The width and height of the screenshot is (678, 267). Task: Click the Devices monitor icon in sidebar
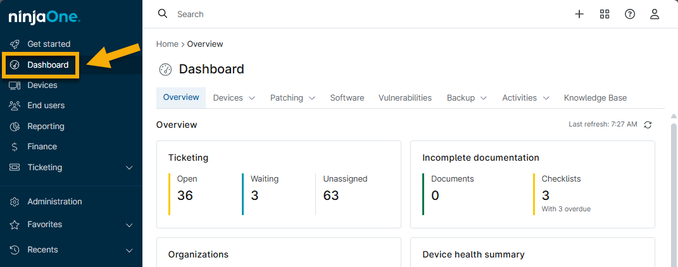tap(15, 85)
